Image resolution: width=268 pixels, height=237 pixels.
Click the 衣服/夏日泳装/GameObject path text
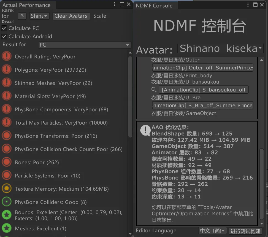[x=184, y=113]
